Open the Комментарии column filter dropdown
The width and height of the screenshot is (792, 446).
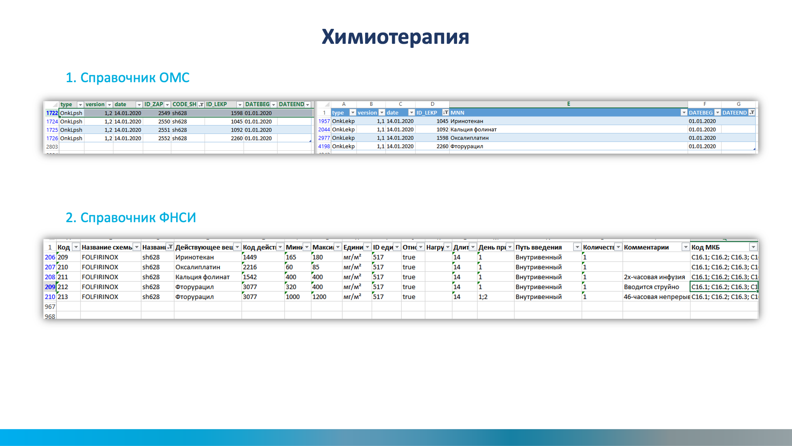pyautogui.click(x=686, y=247)
